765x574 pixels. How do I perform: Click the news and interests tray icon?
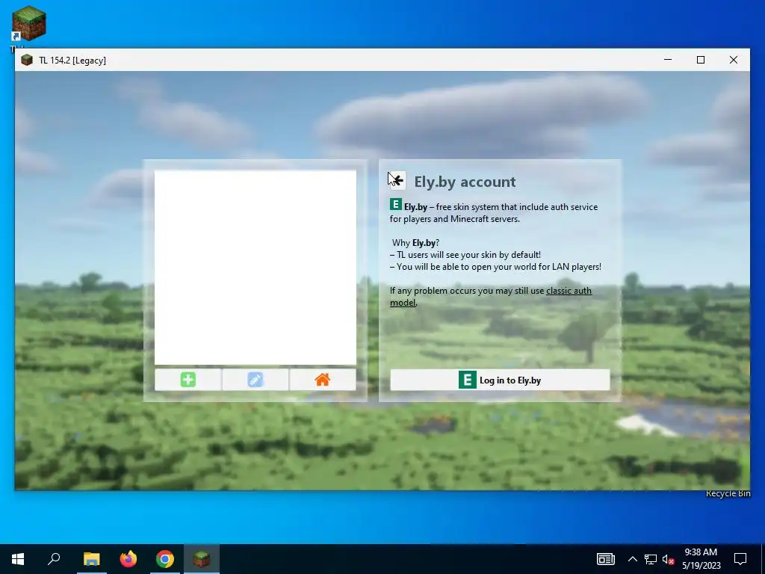[605, 559]
